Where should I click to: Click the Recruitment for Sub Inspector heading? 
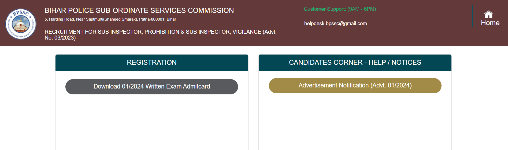(x=160, y=35)
